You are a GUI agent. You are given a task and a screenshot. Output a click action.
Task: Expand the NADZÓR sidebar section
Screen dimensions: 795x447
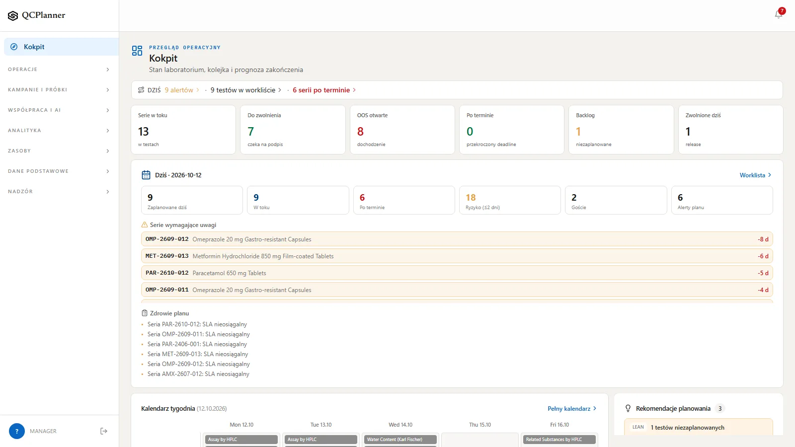pos(59,192)
